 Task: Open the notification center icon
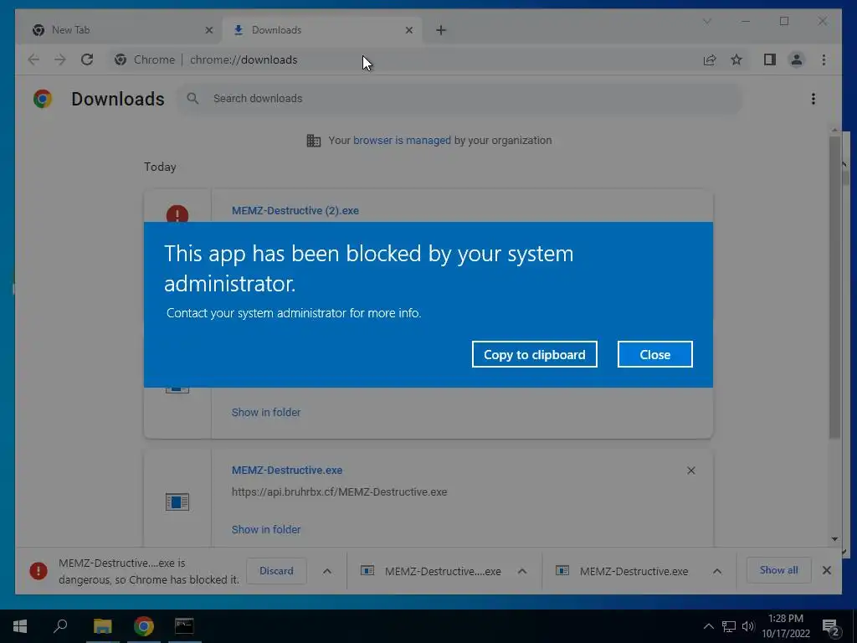tap(830, 627)
